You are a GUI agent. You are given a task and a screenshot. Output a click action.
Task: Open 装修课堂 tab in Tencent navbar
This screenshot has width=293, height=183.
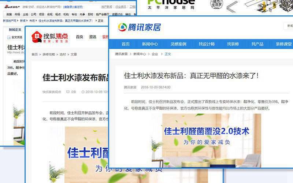(x=283, y=44)
